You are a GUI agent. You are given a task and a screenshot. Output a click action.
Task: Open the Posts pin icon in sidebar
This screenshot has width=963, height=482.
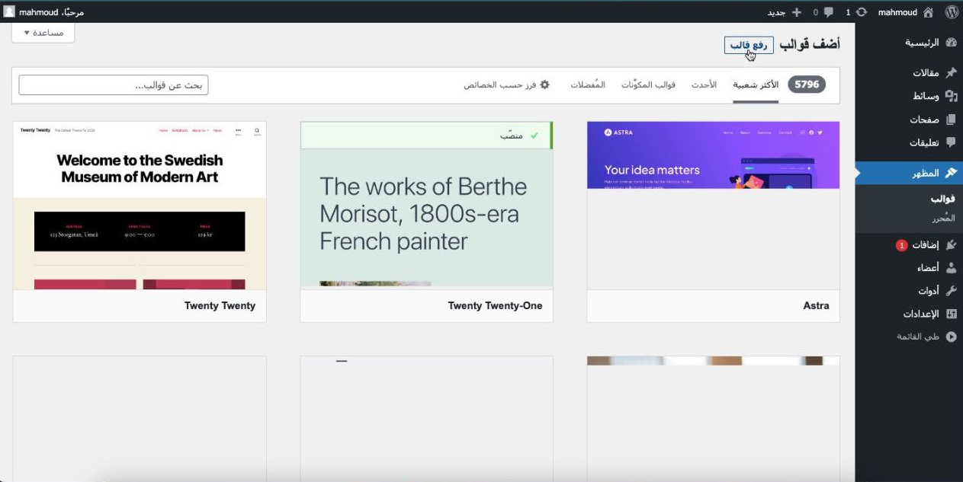tap(951, 73)
